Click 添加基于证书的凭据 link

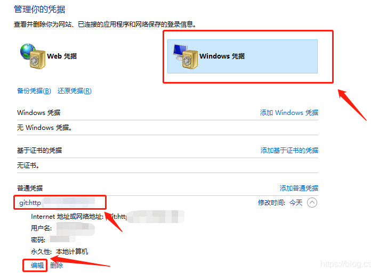[289, 151]
